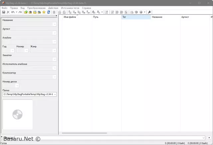Expand the Заметки dropdown

[x=55, y=59]
